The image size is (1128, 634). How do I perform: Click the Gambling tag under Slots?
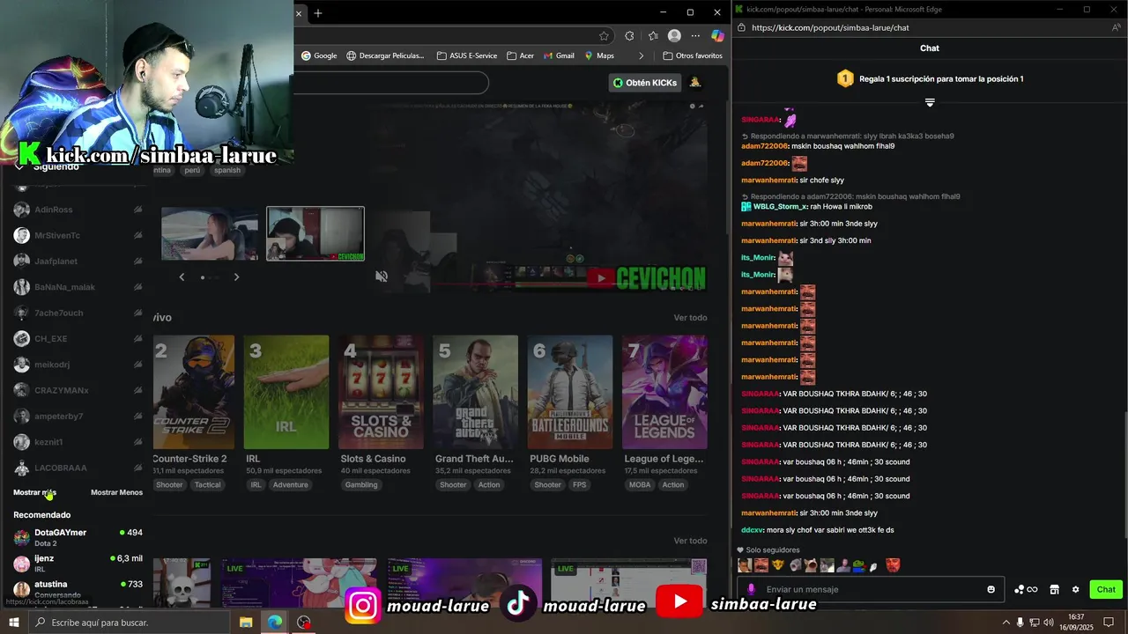361,484
